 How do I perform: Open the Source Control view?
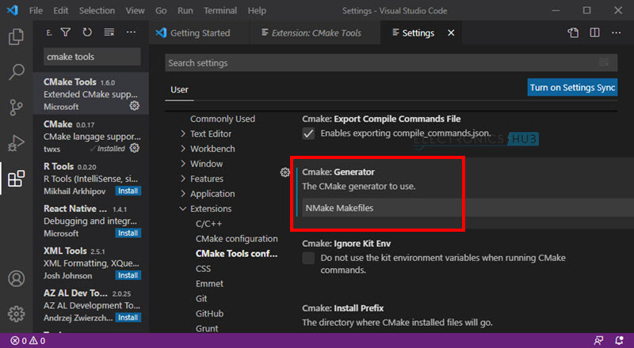[x=16, y=108]
